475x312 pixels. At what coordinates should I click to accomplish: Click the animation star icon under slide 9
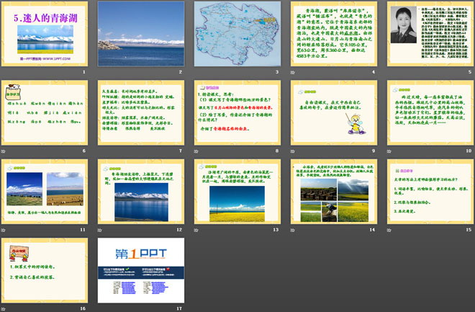(x=292, y=151)
